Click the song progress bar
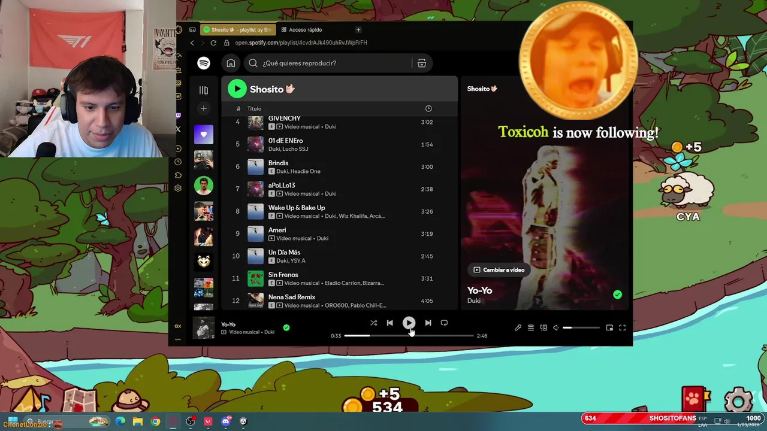Image resolution: width=767 pixels, height=431 pixels. 409,336
